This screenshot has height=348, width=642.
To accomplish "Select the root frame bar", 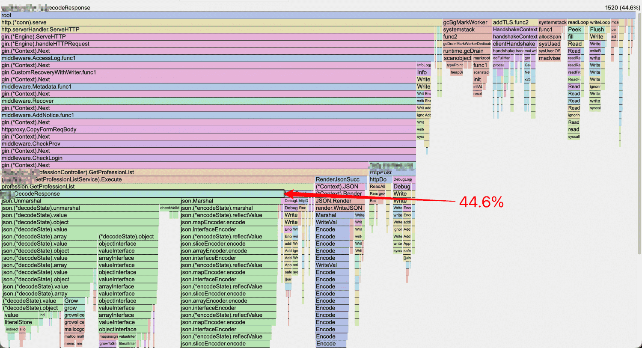I will [x=318, y=15].
